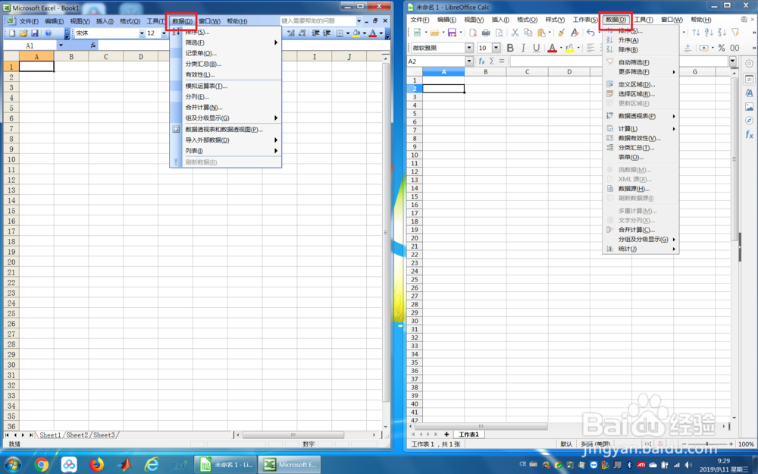758x474 pixels.
Task: Click LibreOffice Print icon
Action: [x=486, y=33]
